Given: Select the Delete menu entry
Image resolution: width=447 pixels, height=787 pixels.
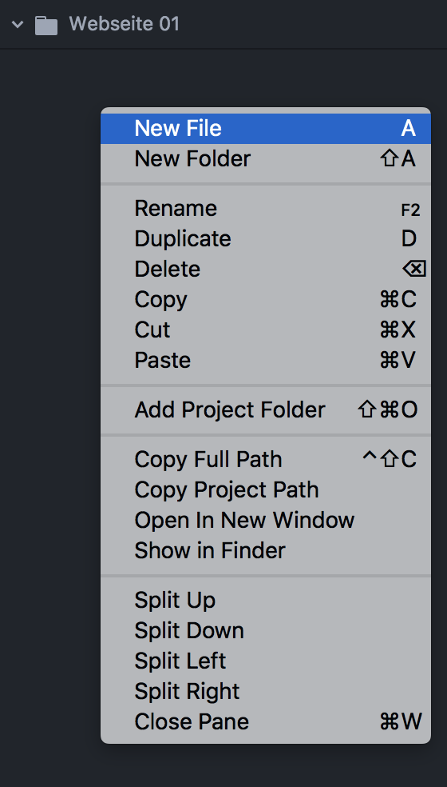Looking at the screenshot, I should point(266,270).
